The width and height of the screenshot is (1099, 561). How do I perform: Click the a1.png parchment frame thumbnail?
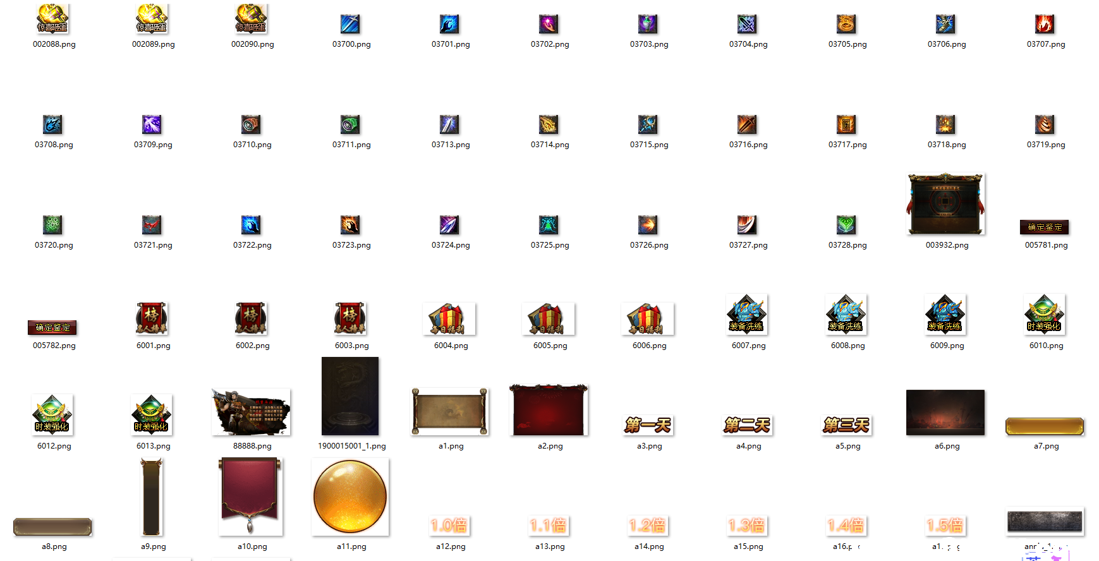[x=449, y=412]
